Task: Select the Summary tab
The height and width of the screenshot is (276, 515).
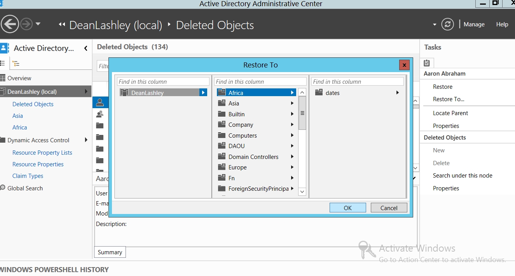Action: tap(110, 252)
